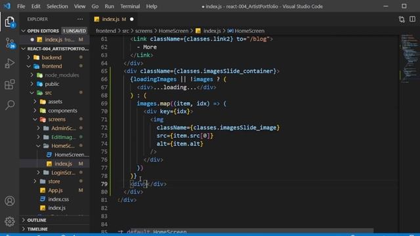Expand the public folder

[x=32, y=84]
